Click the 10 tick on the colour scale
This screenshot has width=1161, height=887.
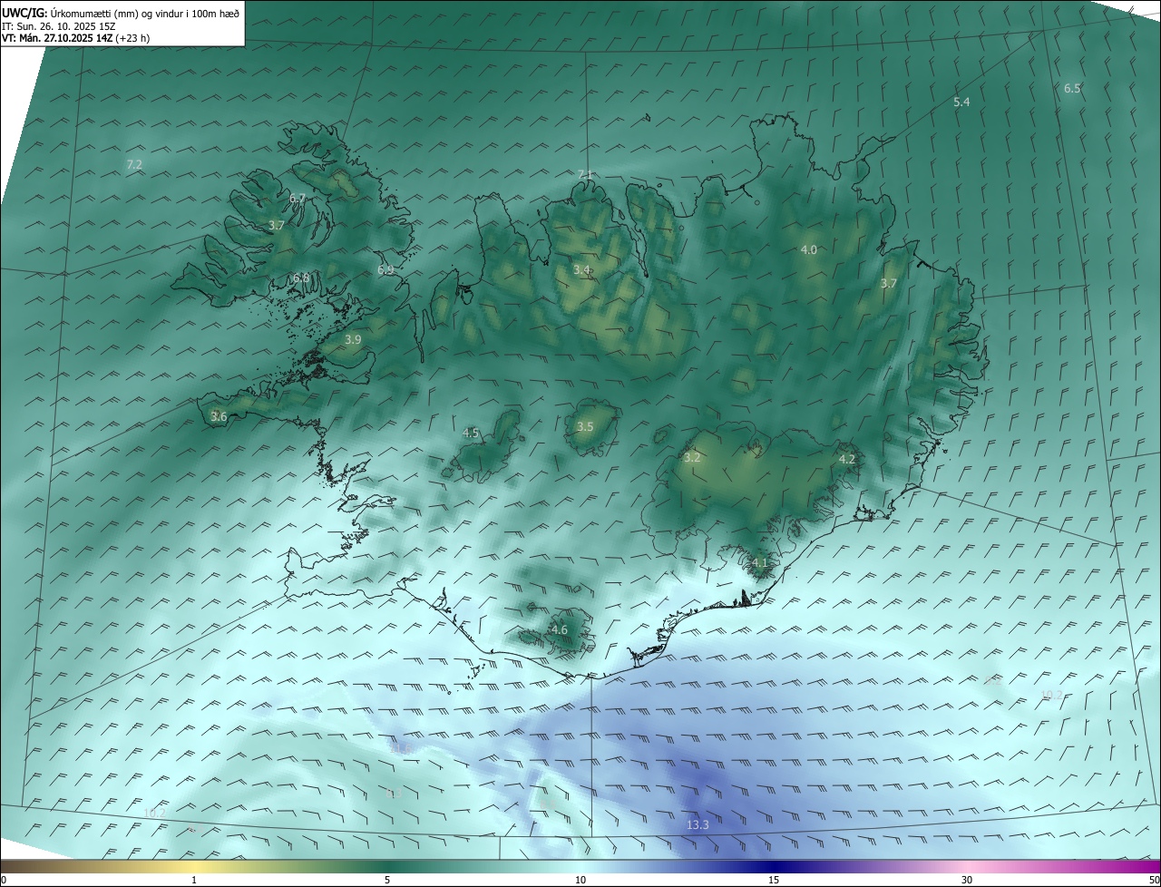(580, 880)
